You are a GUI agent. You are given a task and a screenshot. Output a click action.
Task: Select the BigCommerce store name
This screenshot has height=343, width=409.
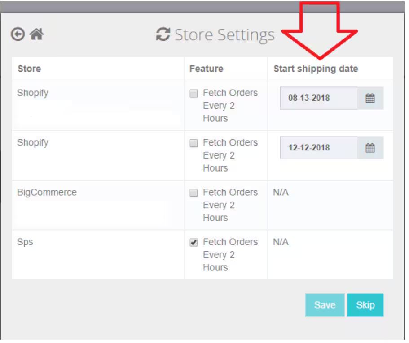[47, 192]
